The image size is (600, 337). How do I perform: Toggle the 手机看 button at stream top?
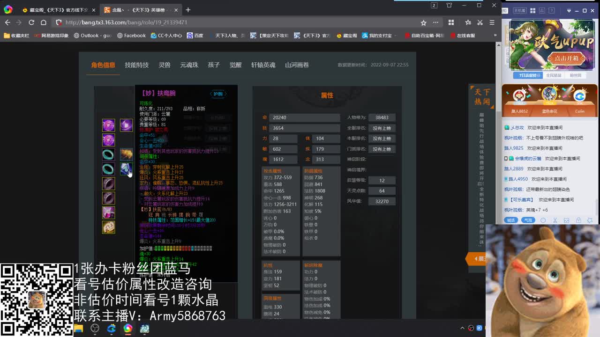[x=519, y=10]
